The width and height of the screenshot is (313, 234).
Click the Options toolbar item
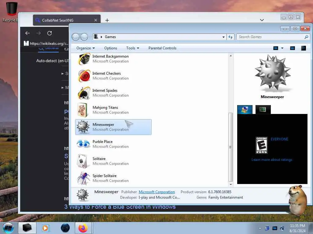(111, 48)
